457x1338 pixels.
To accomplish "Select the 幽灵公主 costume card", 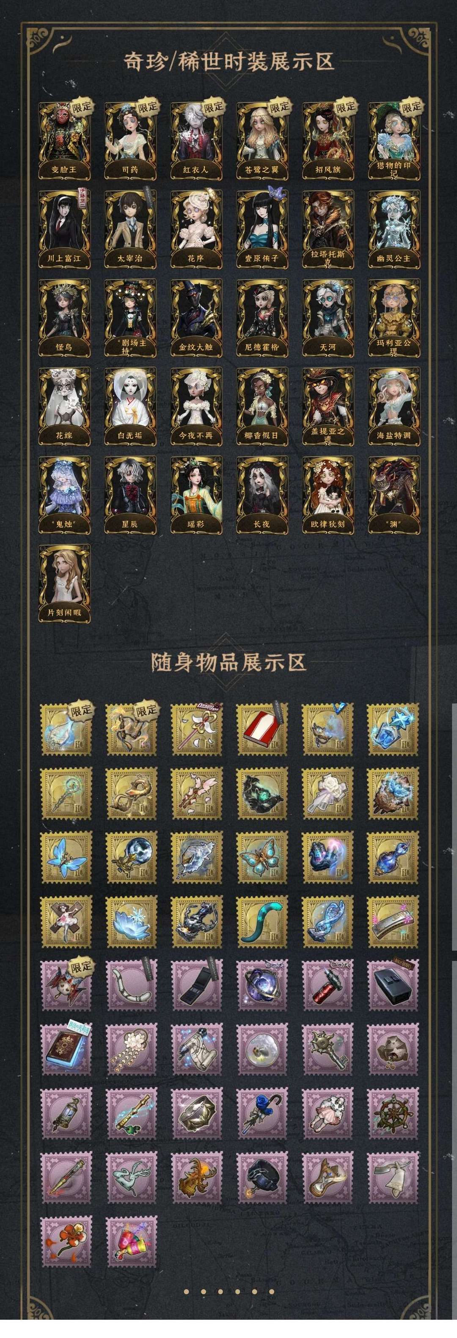I will (x=394, y=229).
